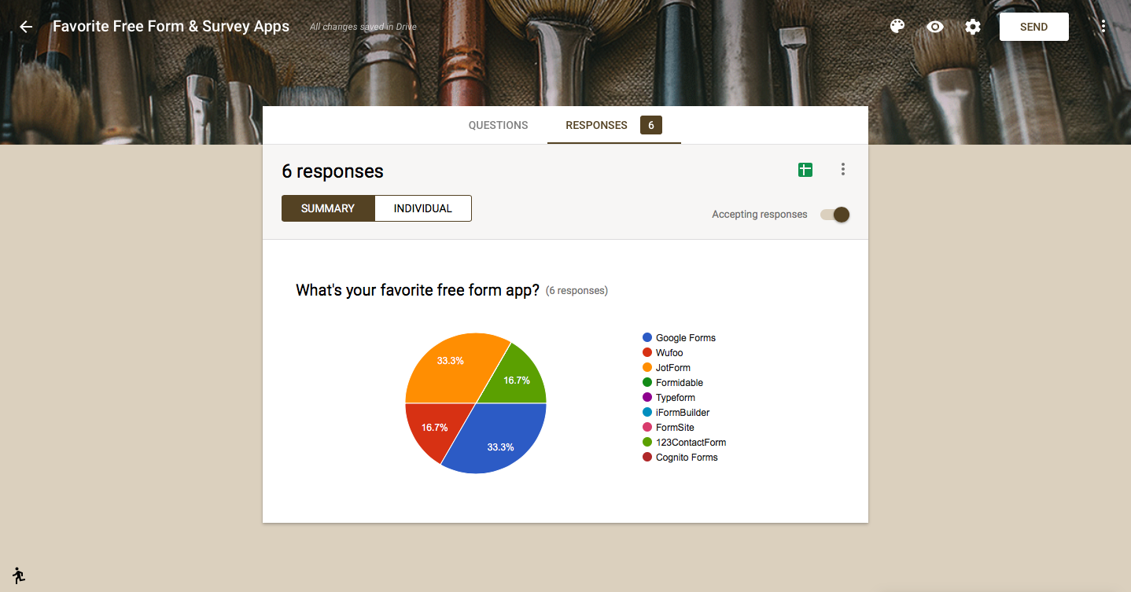
Task: Select the Typeform legend entry
Action: tap(669, 398)
